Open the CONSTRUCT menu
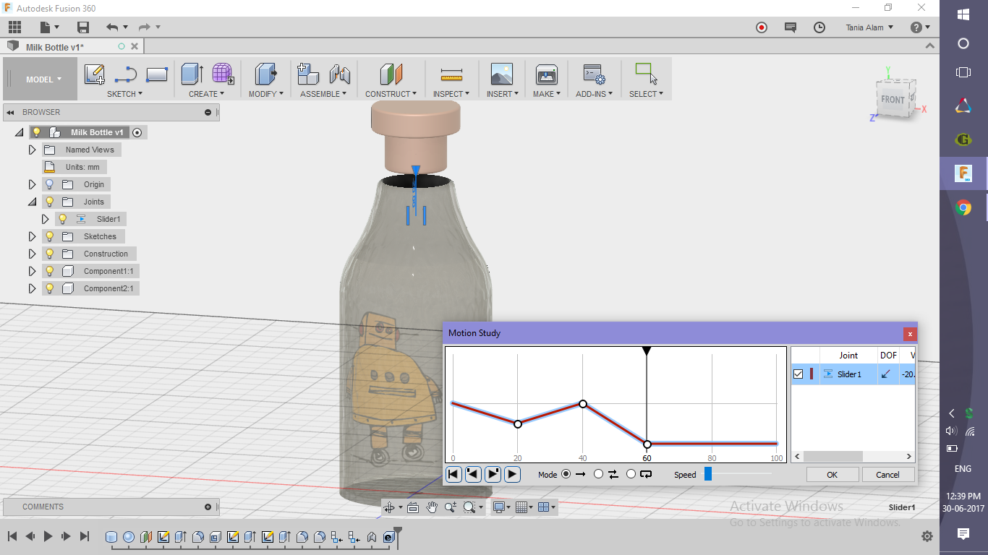Image resolution: width=988 pixels, height=555 pixels. (x=391, y=94)
